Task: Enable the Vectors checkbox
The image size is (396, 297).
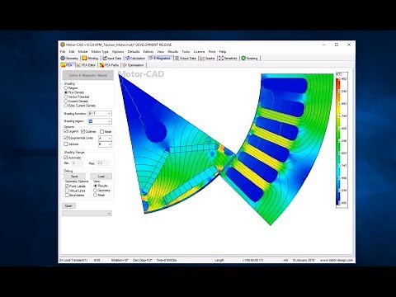Action: [x=66, y=144]
